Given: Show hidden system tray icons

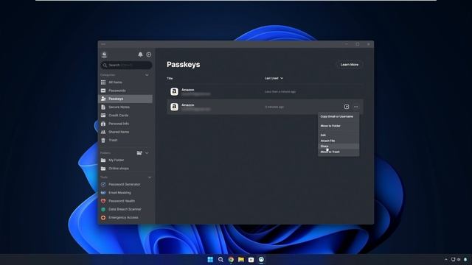Looking at the screenshot, I should click(x=445, y=260).
